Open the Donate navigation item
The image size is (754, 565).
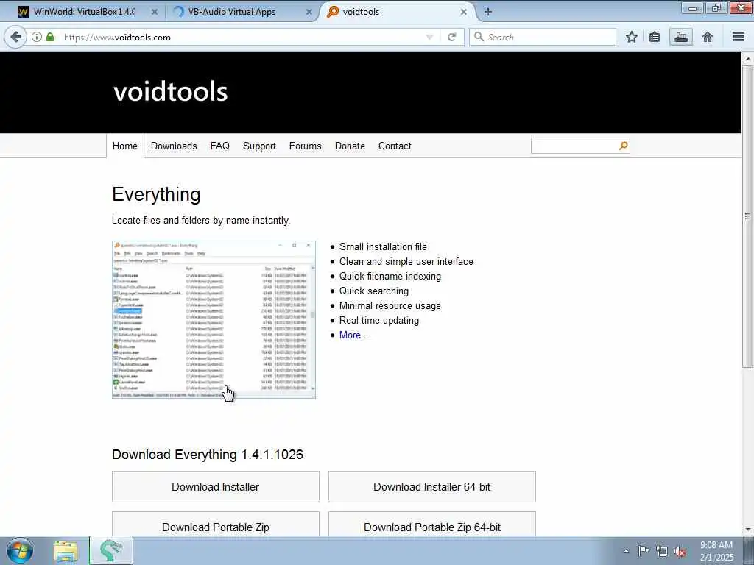[x=350, y=146]
